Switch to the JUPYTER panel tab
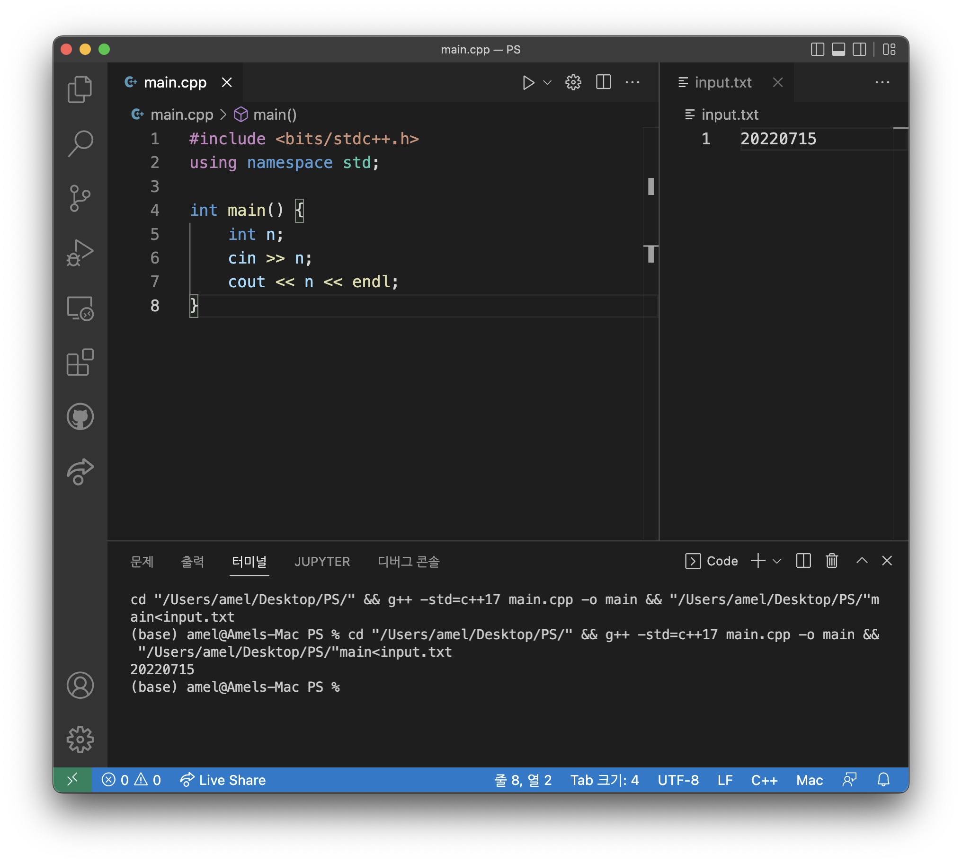Screen dimensions: 962x863 (x=321, y=562)
